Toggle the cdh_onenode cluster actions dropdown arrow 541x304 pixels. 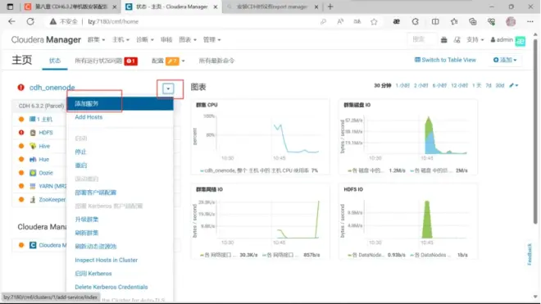(168, 88)
